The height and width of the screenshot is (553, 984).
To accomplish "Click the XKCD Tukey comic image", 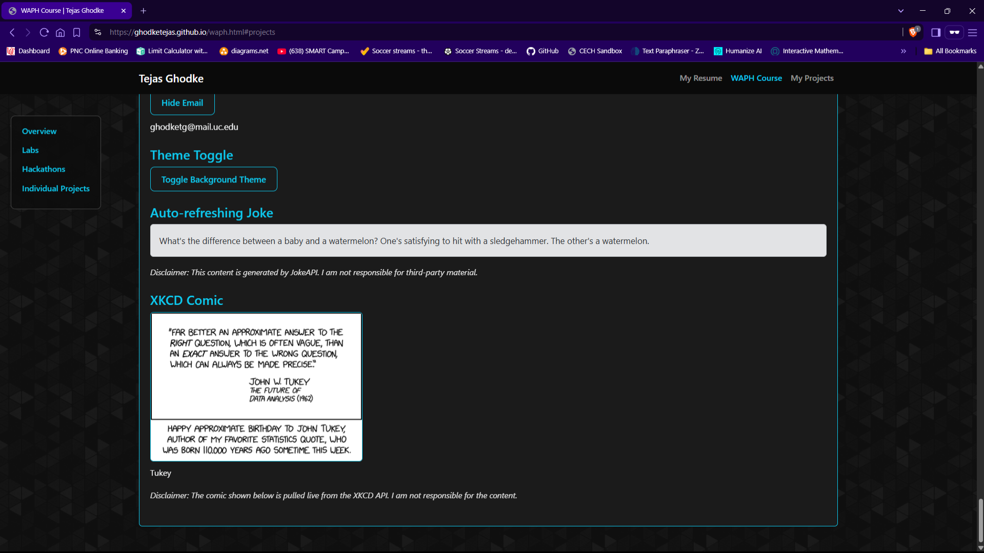I will (256, 387).
